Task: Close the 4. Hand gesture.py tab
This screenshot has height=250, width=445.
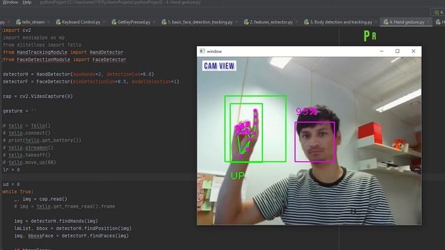Action: pos(428,22)
